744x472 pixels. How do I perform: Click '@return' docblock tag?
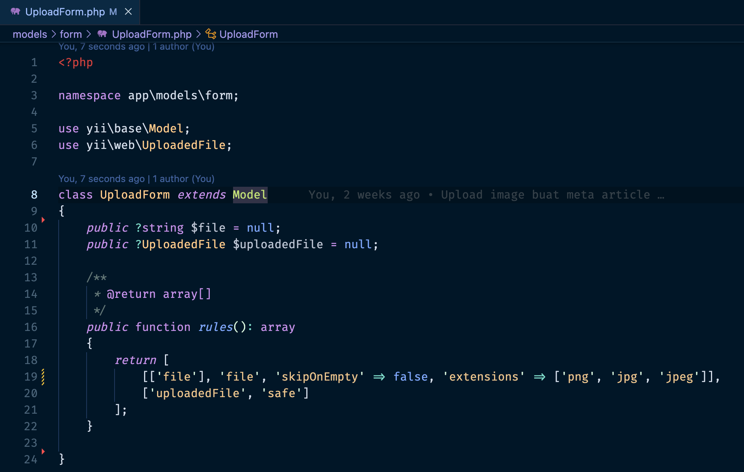(131, 294)
